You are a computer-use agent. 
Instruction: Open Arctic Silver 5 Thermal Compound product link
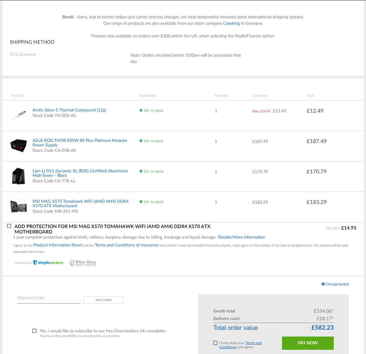(x=69, y=110)
